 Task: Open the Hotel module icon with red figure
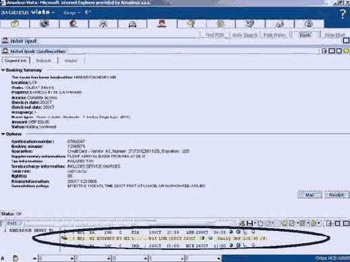tap(162, 24)
